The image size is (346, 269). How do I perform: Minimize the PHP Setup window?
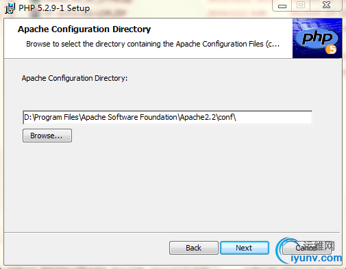282,5
